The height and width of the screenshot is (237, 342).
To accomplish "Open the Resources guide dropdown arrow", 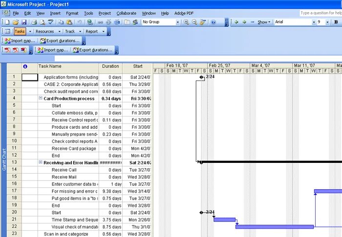I will point(59,32).
